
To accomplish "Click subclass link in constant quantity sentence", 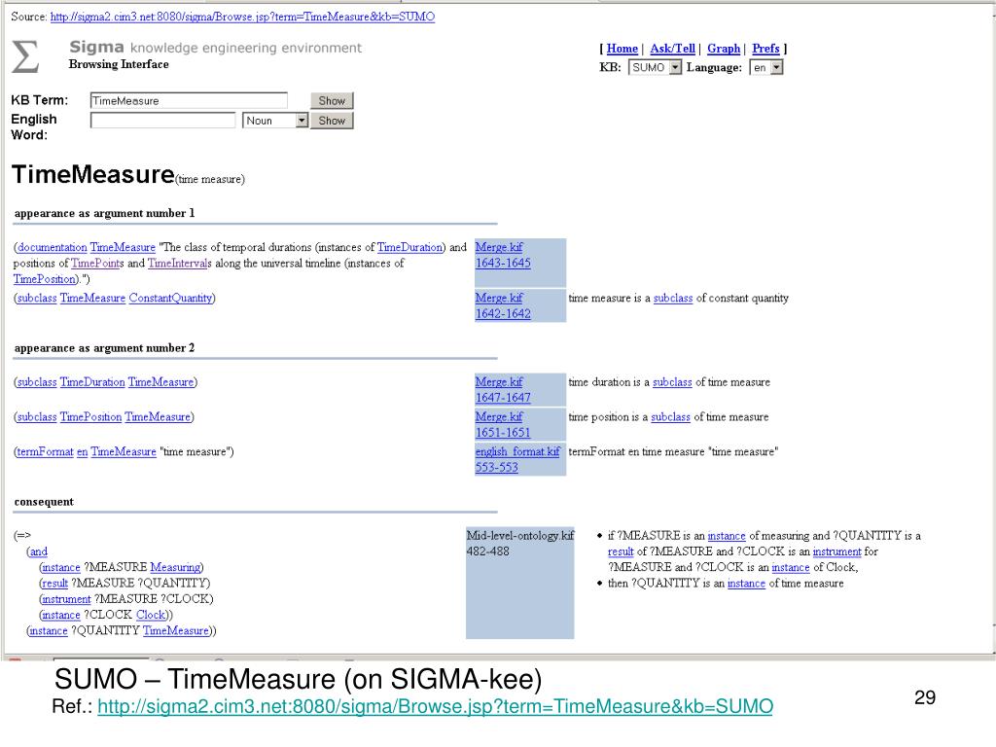I will click(673, 298).
